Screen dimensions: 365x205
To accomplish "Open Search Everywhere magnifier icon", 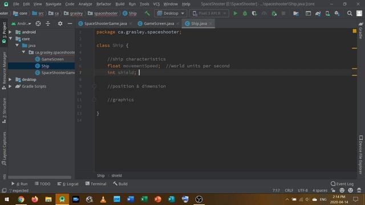I will 350,14.
